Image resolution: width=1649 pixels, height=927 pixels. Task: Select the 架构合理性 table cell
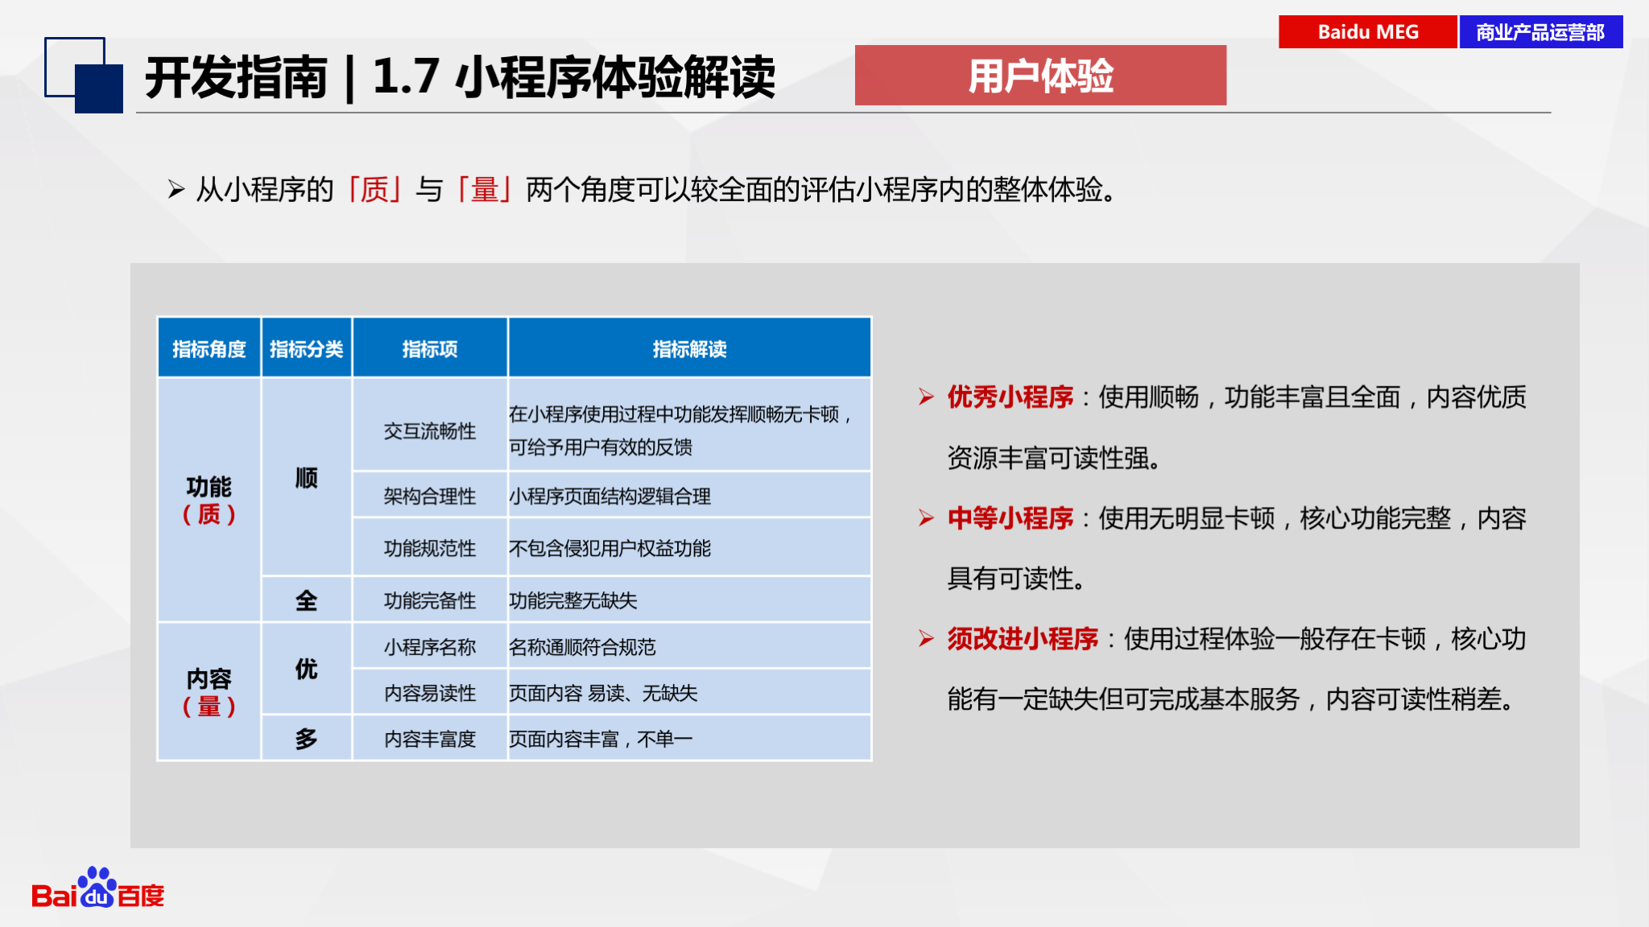tap(429, 496)
